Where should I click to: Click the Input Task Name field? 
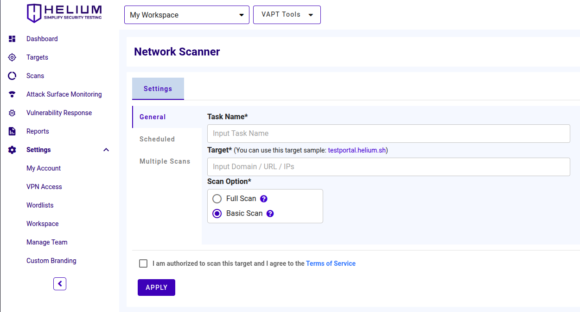pyautogui.click(x=389, y=133)
